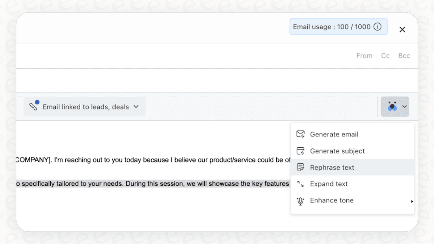This screenshot has width=434, height=244.
Task: Click the AI assistant bee icon
Action: pos(392,106)
